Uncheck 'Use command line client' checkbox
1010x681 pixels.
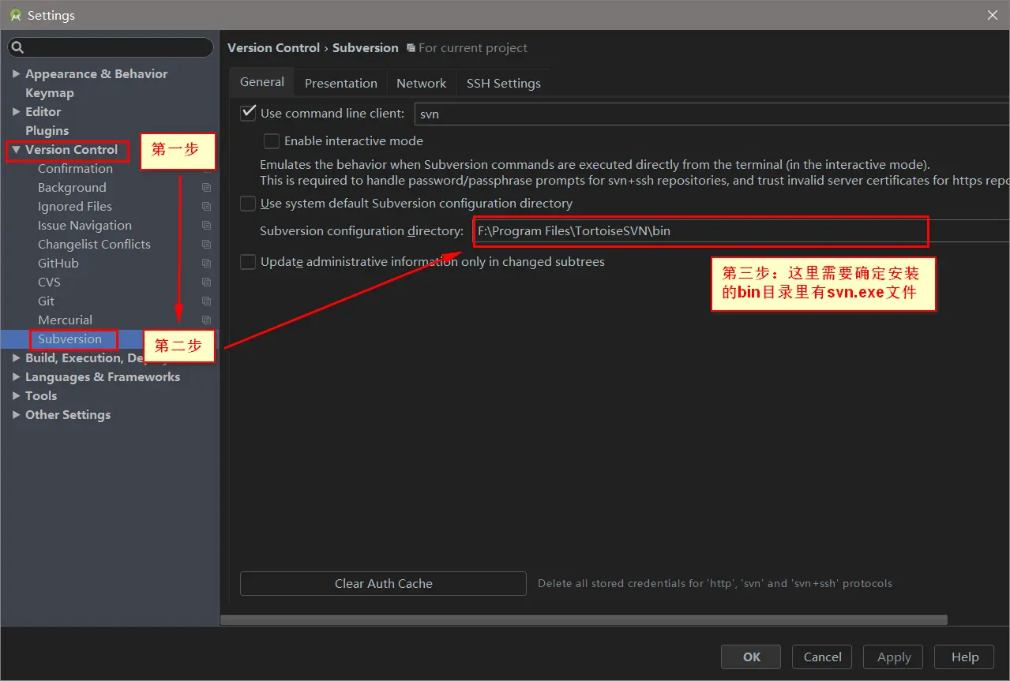coord(248,113)
